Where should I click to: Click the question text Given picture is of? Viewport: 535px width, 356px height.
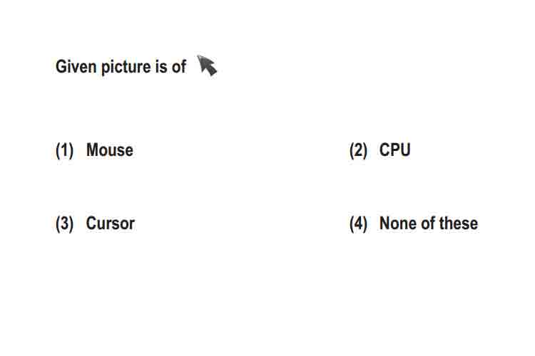[121, 67]
